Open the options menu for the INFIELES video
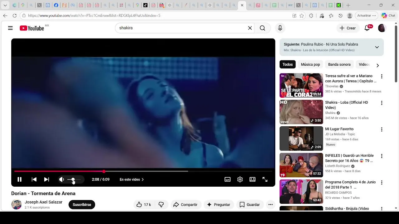The width and height of the screenshot is (399, 224). (382, 156)
